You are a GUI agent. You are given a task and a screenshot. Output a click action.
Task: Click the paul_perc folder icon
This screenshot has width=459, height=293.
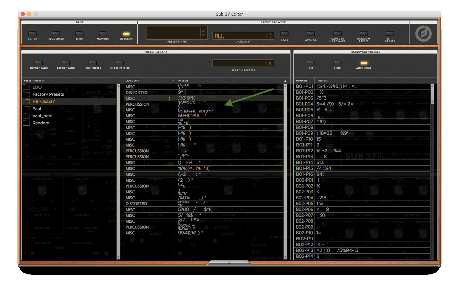[x=26, y=116]
